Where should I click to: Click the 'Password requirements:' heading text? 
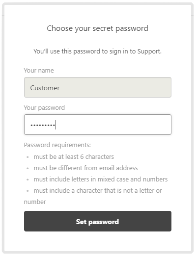57,145
